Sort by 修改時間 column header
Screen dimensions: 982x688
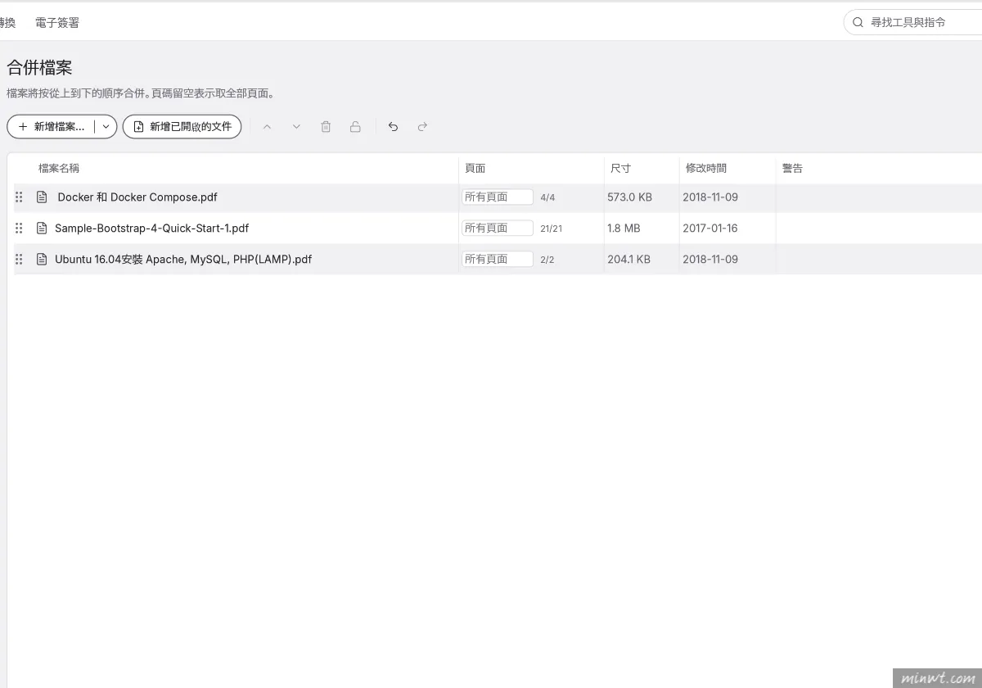pos(706,169)
